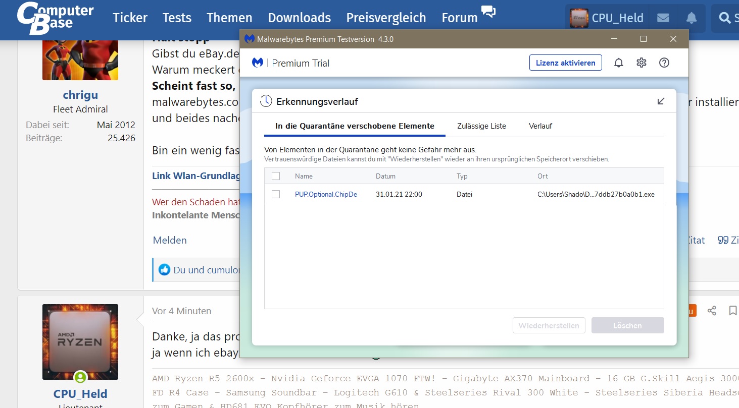
Task: Bookmark the CPU_Held post
Action: (733, 311)
